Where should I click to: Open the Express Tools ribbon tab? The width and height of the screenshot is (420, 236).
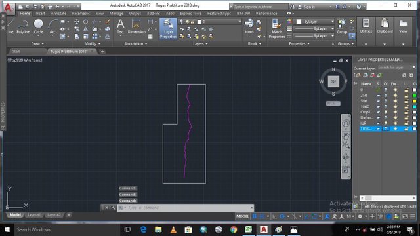click(191, 13)
